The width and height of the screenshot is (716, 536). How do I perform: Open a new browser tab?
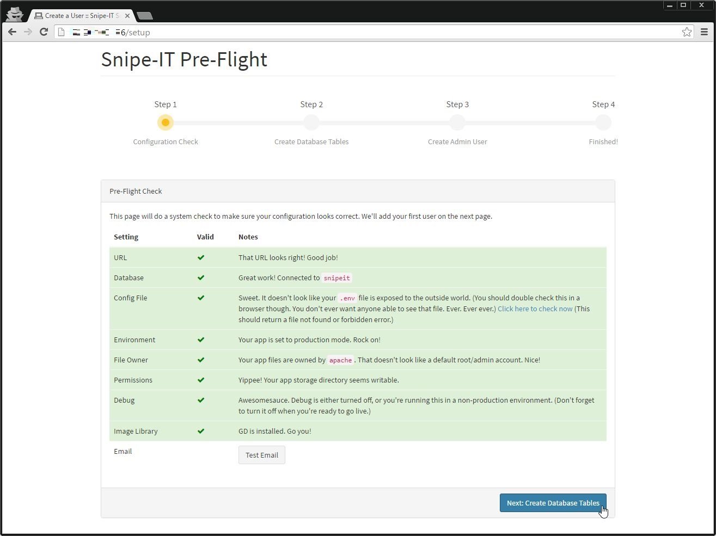click(x=144, y=16)
